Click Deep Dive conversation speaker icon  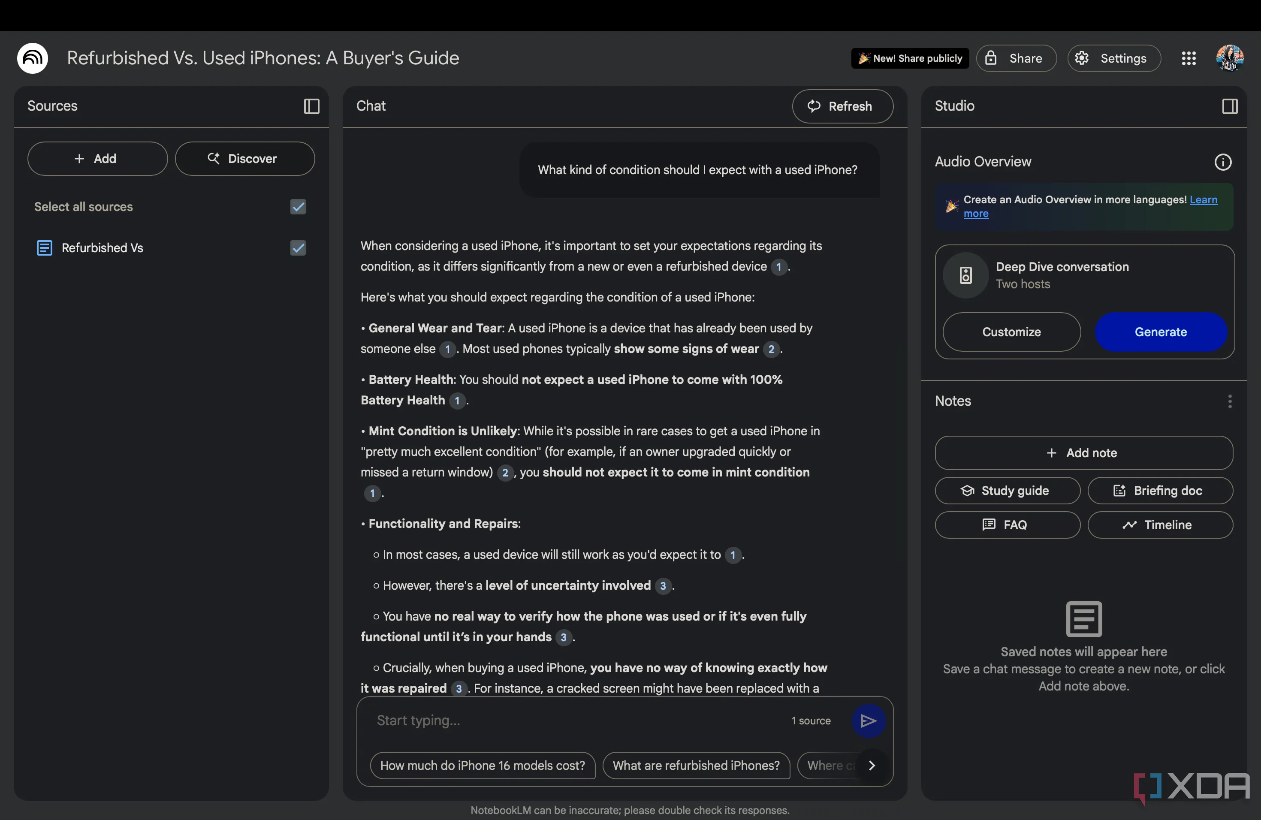pos(965,275)
